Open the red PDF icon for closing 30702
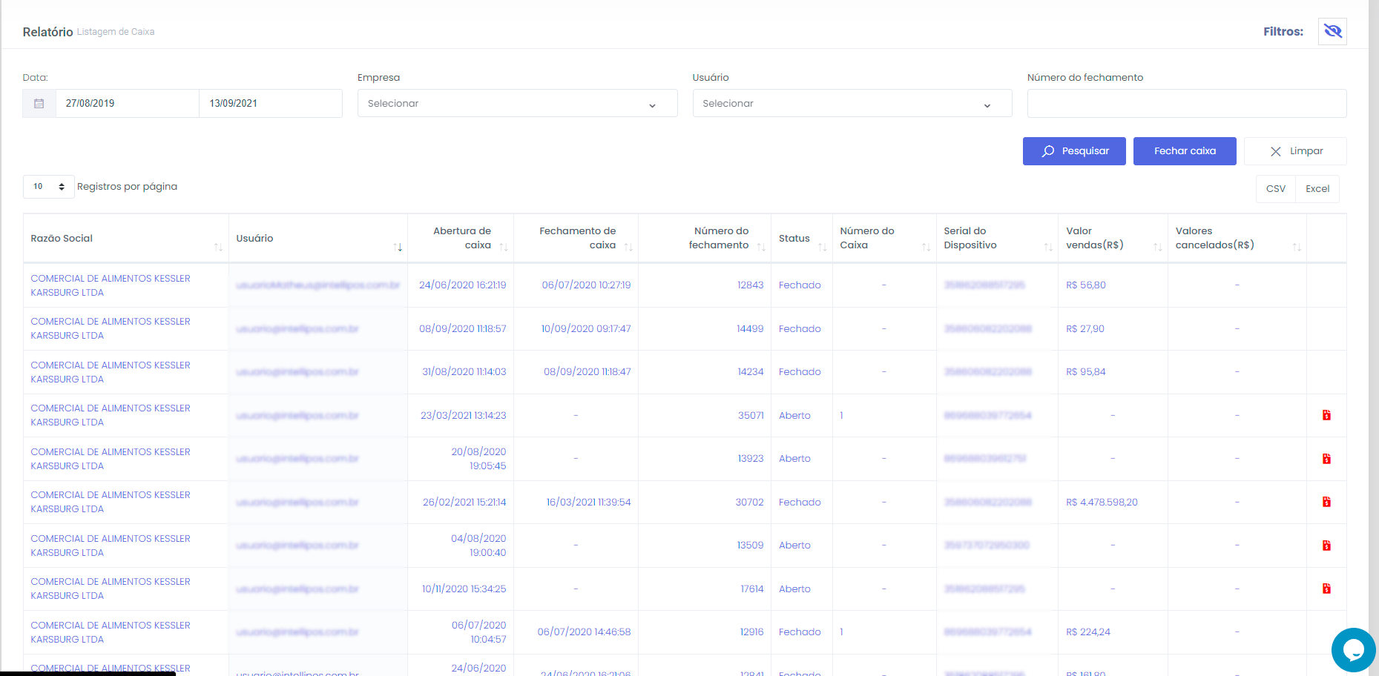The height and width of the screenshot is (676, 1379). (x=1326, y=502)
